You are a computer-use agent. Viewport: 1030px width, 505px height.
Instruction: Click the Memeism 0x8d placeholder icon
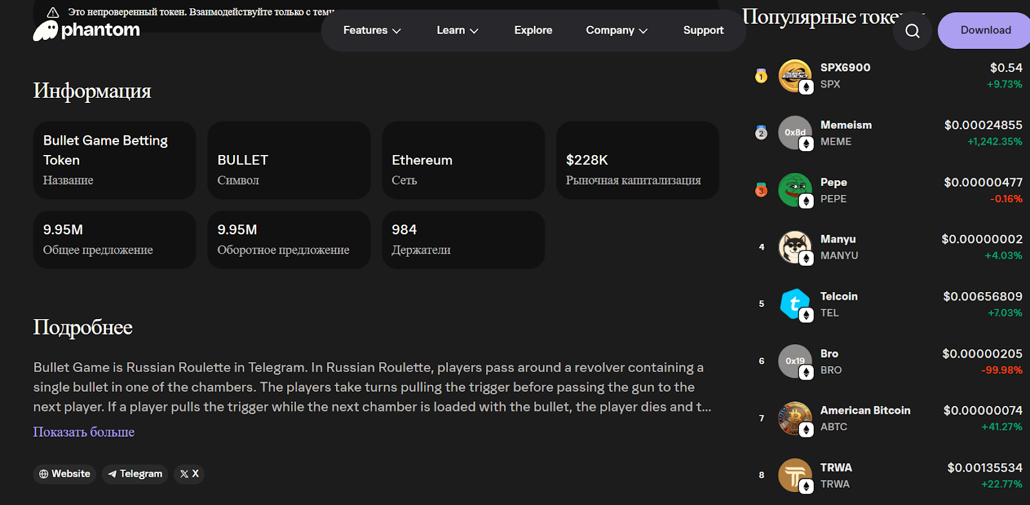(794, 133)
